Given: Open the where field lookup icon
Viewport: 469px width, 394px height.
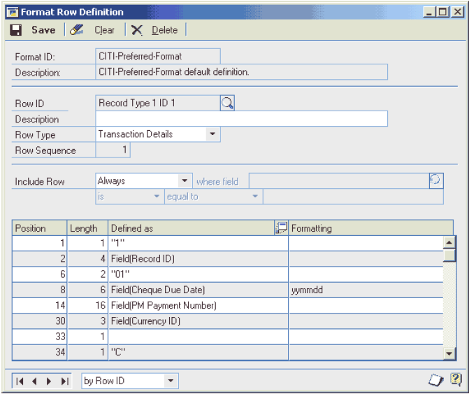Looking at the screenshot, I should coord(435,181).
